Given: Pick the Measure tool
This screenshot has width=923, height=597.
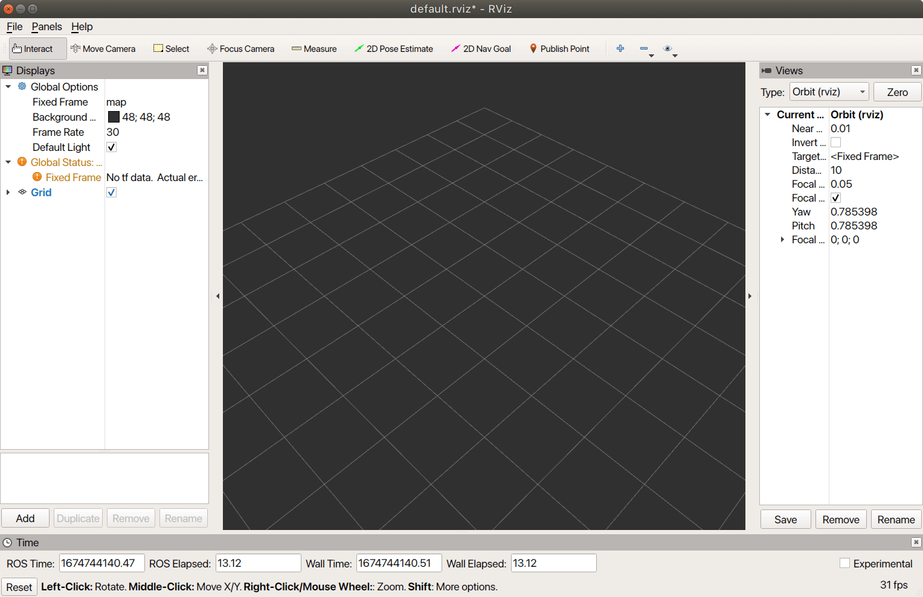Looking at the screenshot, I should pyautogui.click(x=314, y=49).
